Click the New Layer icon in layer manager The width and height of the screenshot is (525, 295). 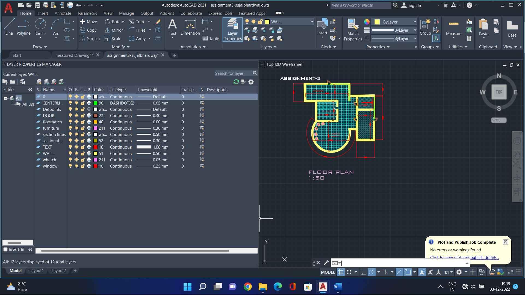click(39, 82)
